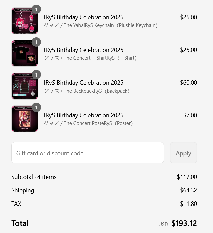
Task: Focus the gift card or discount code field
Action: click(x=87, y=153)
